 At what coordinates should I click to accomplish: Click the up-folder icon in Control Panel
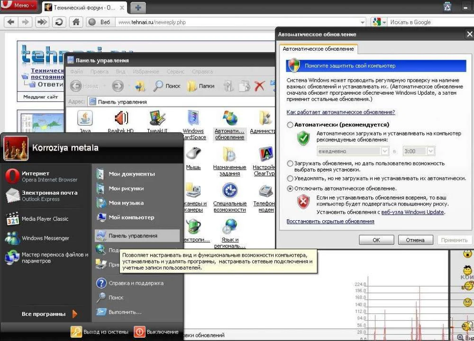(x=140, y=86)
